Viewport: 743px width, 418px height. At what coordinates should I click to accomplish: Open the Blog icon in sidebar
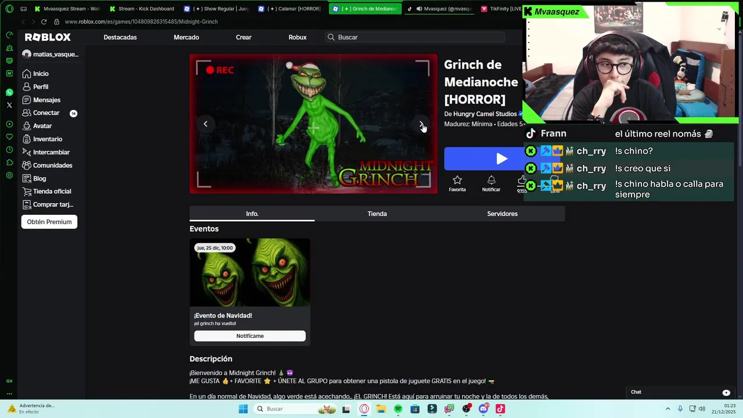pos(27,178)
